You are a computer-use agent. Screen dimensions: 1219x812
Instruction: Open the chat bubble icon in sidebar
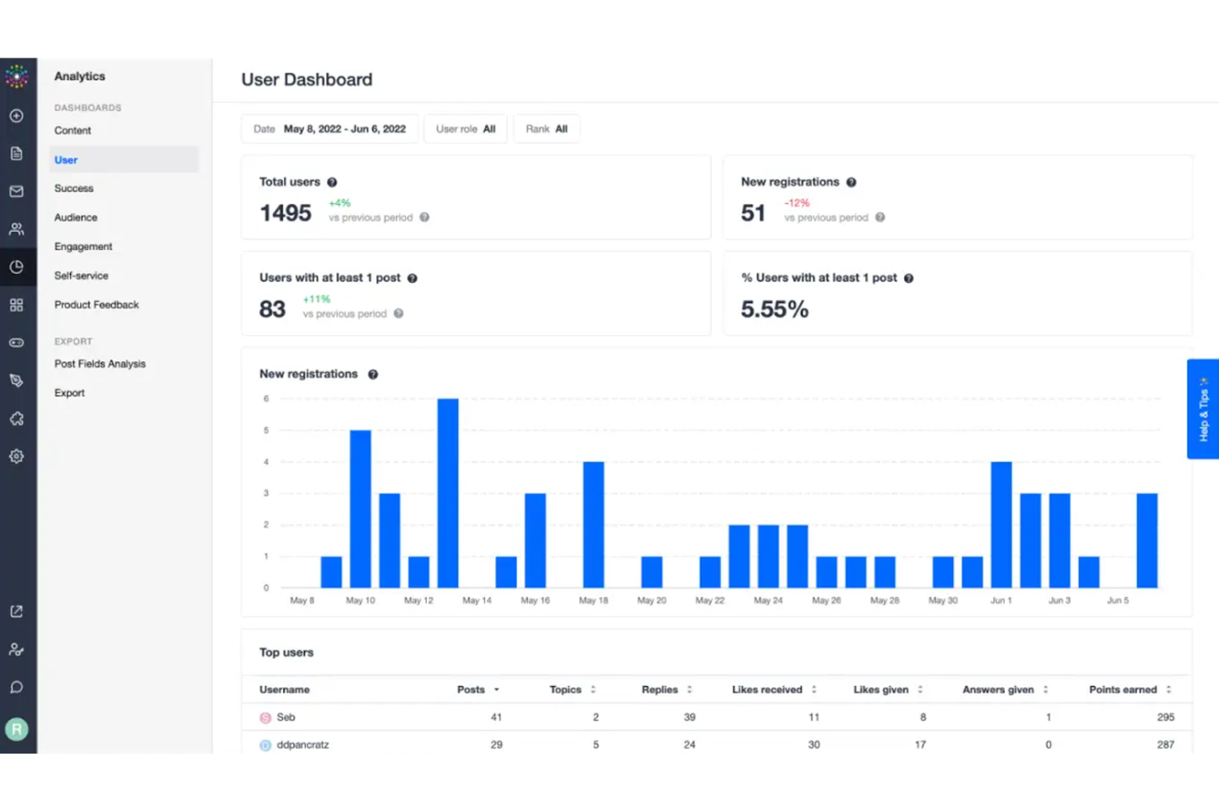[x=16, y=688]
